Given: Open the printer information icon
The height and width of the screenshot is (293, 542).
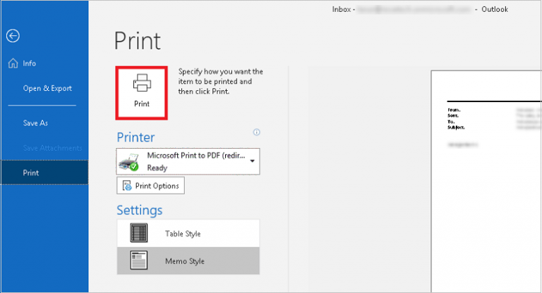Looking at the screenshot, I should point(256,132).
